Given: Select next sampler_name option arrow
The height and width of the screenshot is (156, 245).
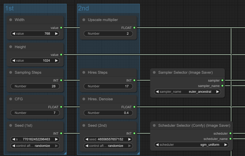Looking at the screenshot, I should coord(217,92).
